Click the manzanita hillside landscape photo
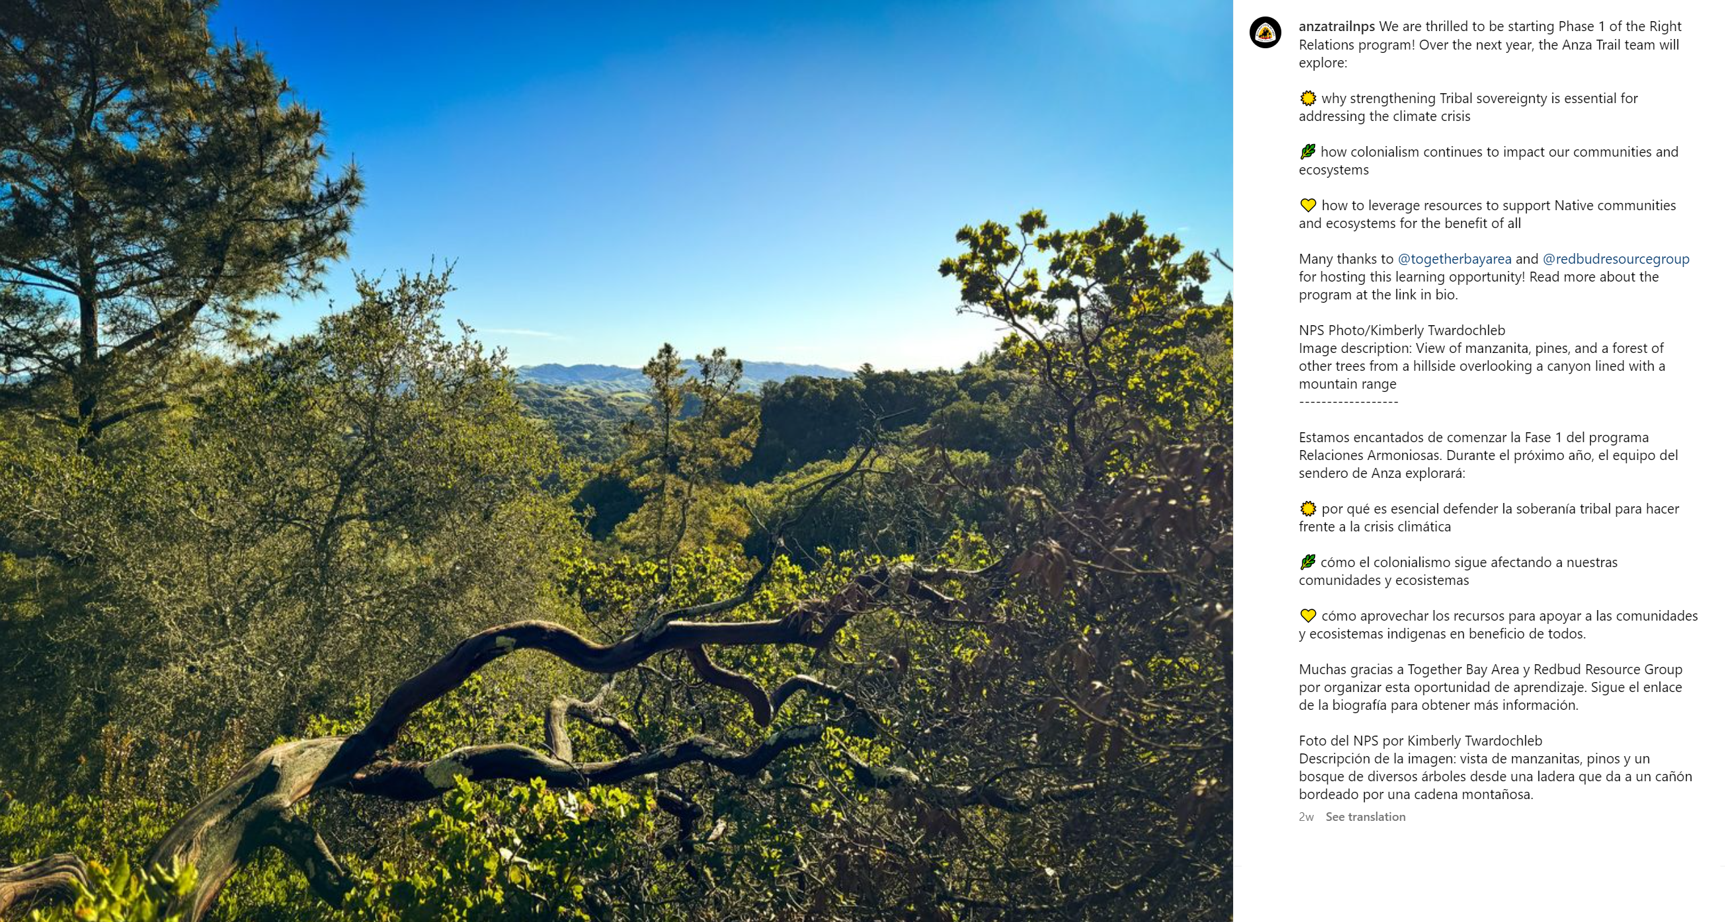The height and width of the screenshot is (922, 1725). tap(616, 461)
